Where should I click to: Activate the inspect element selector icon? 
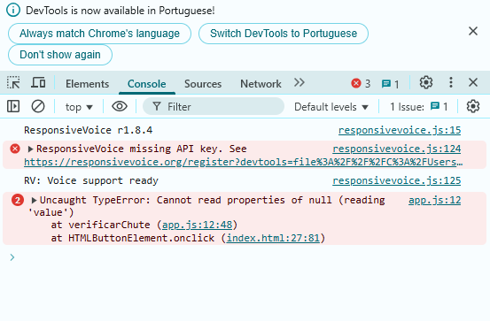point(13,82)
